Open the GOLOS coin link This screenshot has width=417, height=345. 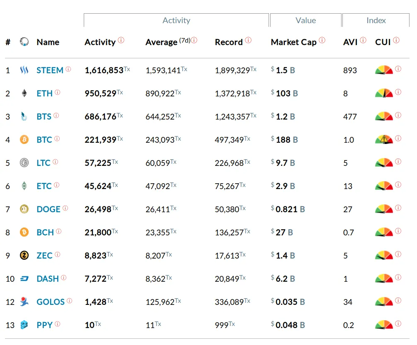coord(51,302)
